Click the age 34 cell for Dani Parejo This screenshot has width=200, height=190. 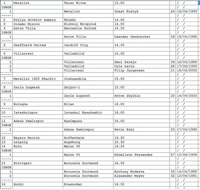(173, 62)
